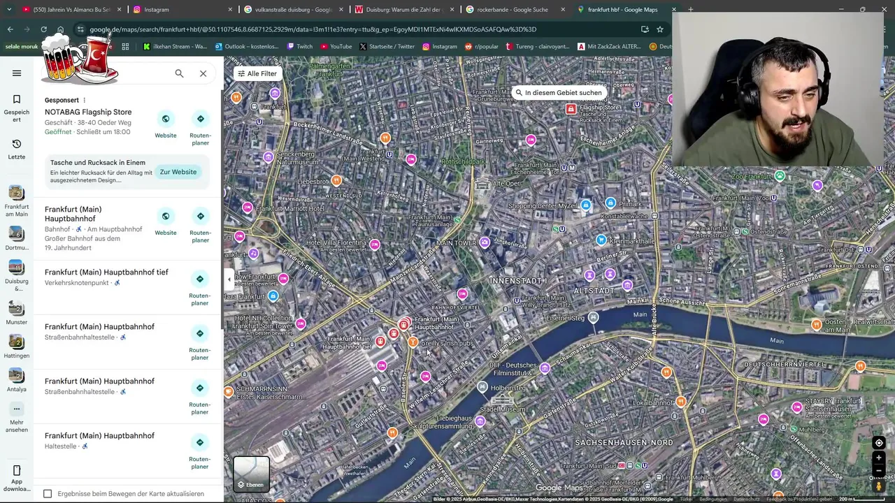Bookmark page with the star icon

tap(659, 29)
